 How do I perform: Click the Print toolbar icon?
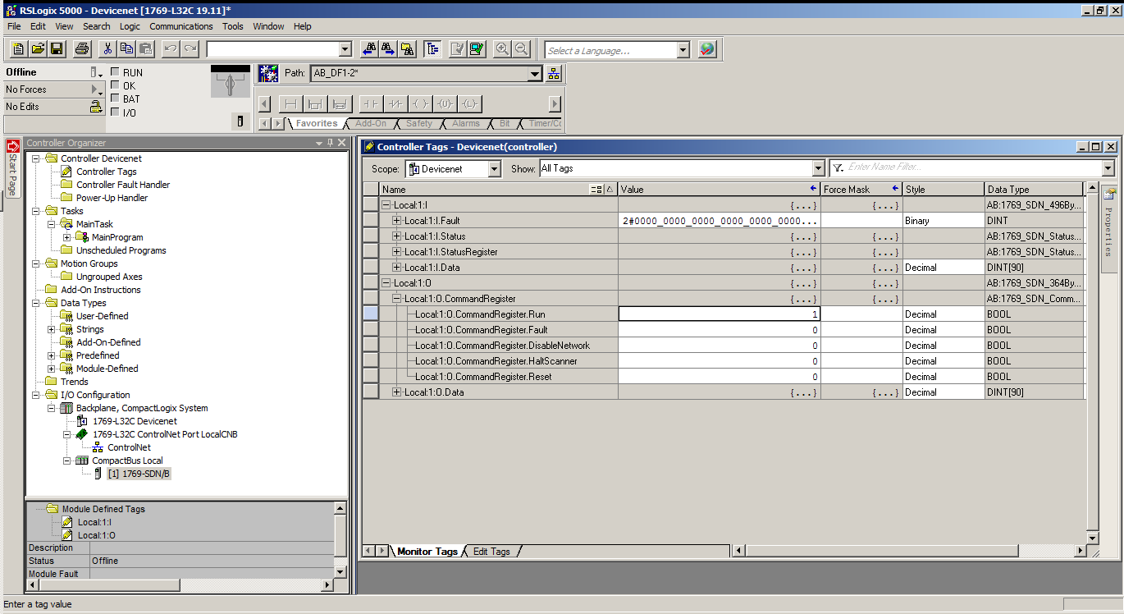click(82, 49)
